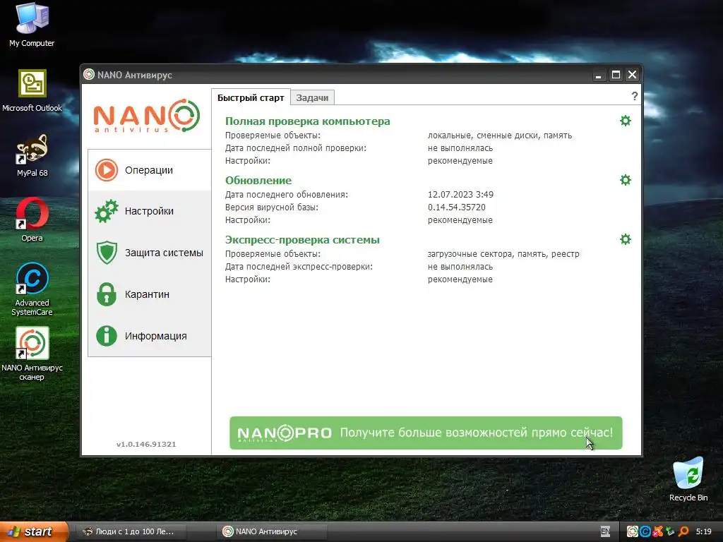Select the Быстрый старт tab
Image resolution: width=723 pixels, height=542 pixels.
(x=251, y=97)
